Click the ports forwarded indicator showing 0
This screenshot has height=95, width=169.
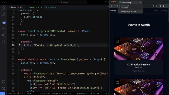[x=29, y=93]
